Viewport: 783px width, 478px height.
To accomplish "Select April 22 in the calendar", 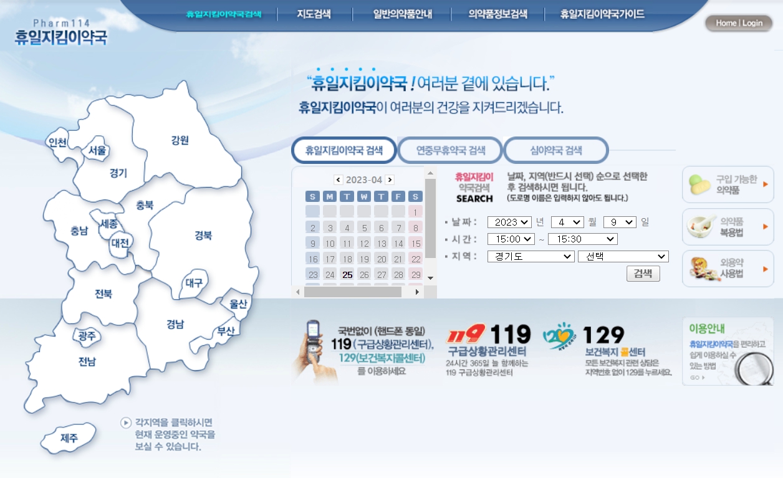I will point(415,259).
